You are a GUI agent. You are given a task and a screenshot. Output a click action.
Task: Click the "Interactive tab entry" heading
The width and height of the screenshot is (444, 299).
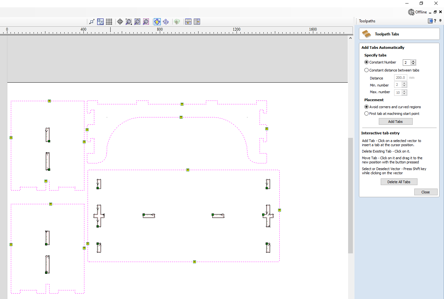(x=380, y=133)
